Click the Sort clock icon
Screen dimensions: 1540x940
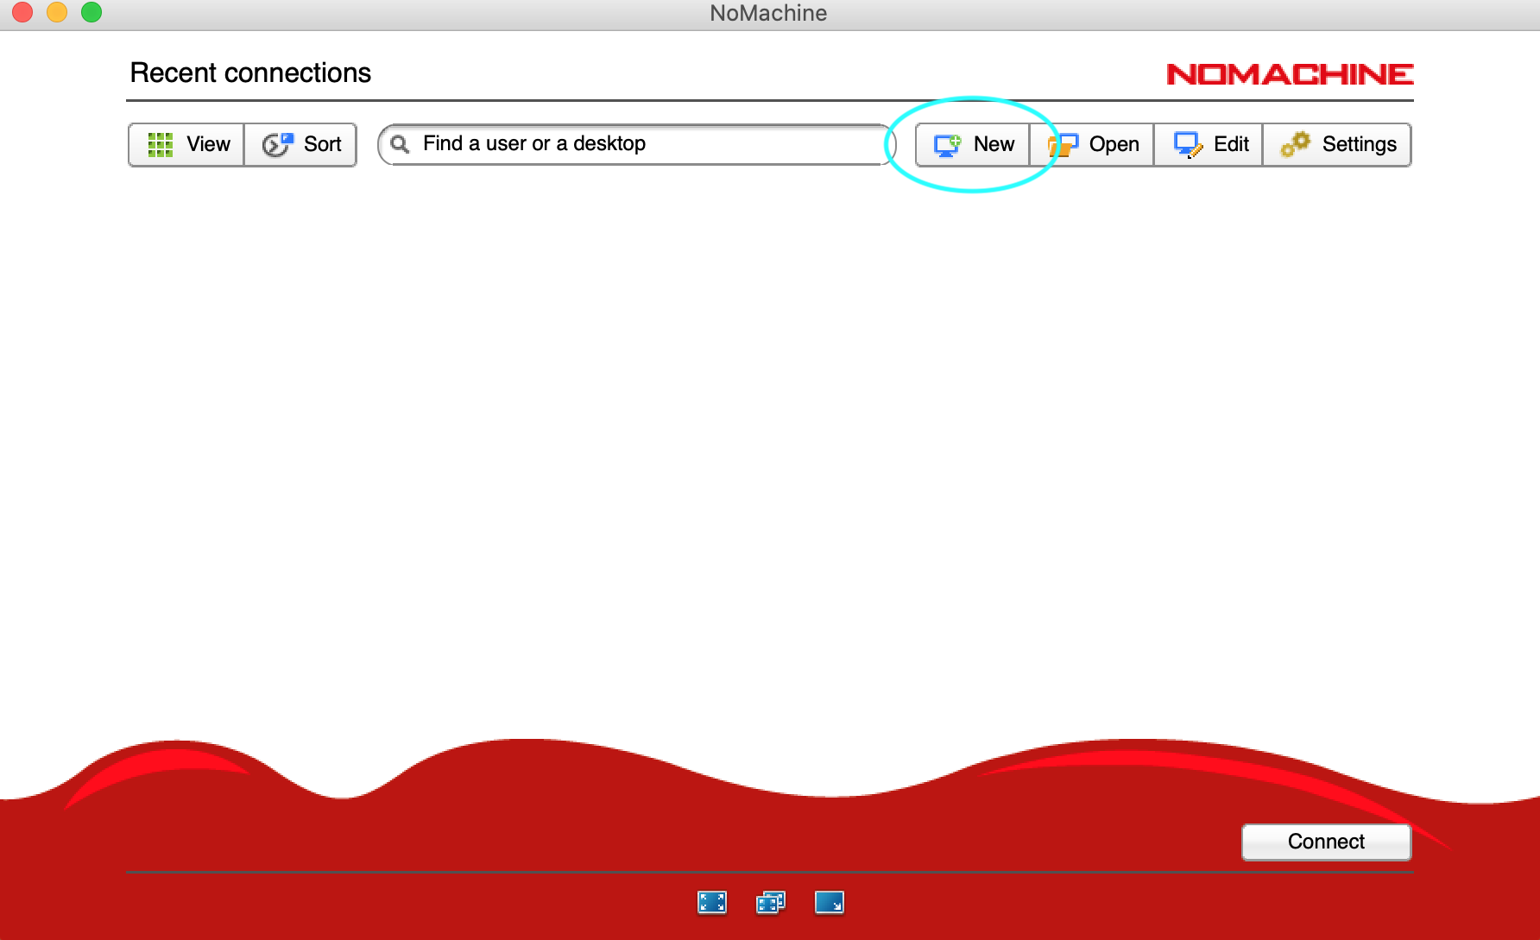pyautogui.click(x=277, y=144)
